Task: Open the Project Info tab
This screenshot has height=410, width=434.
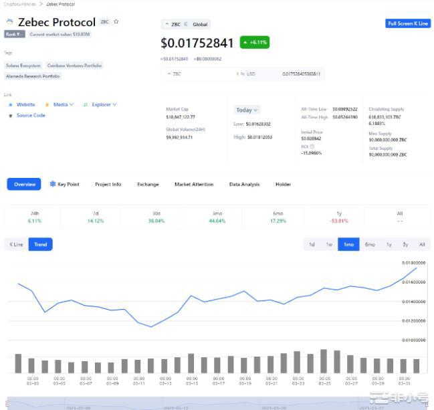Action: 108,184
